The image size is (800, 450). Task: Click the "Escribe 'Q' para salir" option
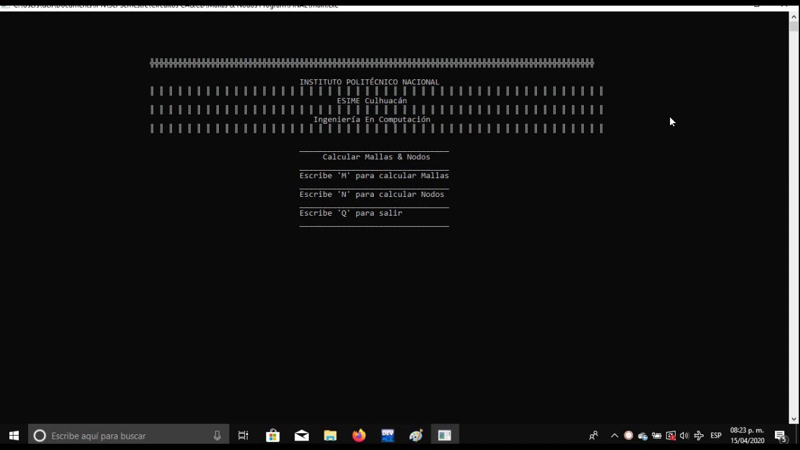[x=351, y=213]
